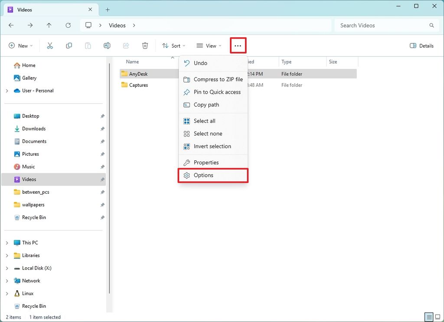Expand the Network tree node
Screen dimensions: 444x322
7,281
